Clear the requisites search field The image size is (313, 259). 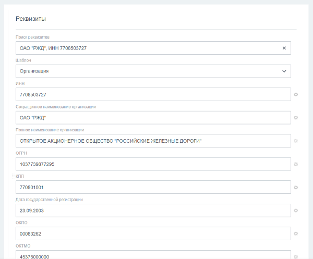[284, 48]
